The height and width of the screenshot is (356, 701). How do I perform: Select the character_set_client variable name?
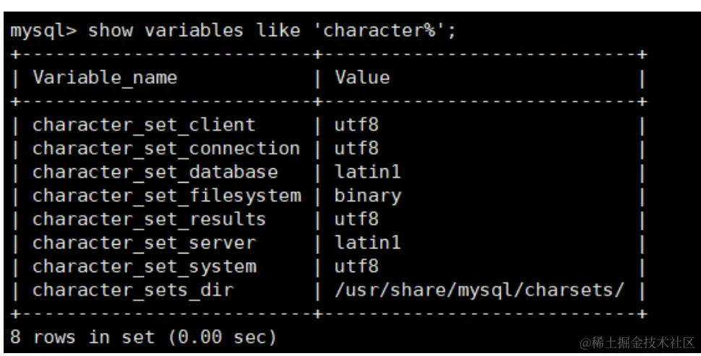[x=144, y=125]
